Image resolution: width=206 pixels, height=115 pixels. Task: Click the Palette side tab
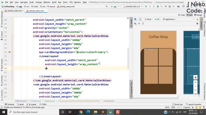[131, 23]
